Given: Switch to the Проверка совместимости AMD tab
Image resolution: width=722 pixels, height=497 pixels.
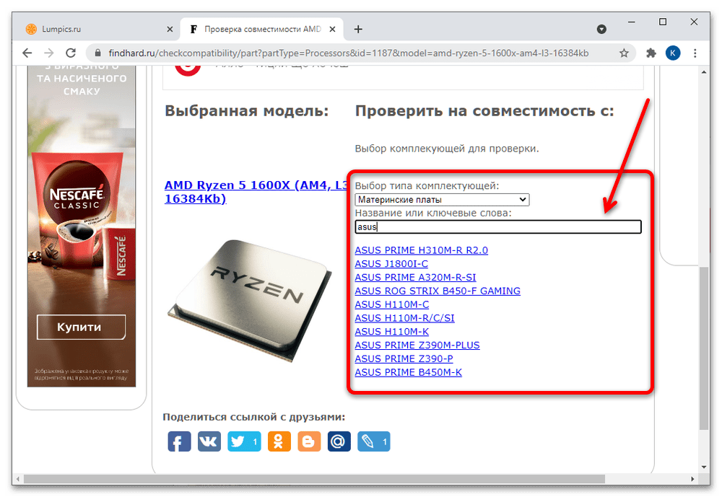Looking at the screenshot, I should [261, 29].
